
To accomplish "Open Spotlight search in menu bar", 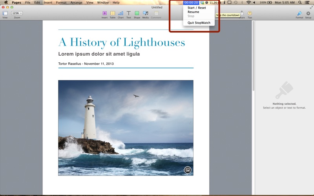I will 300,2.
